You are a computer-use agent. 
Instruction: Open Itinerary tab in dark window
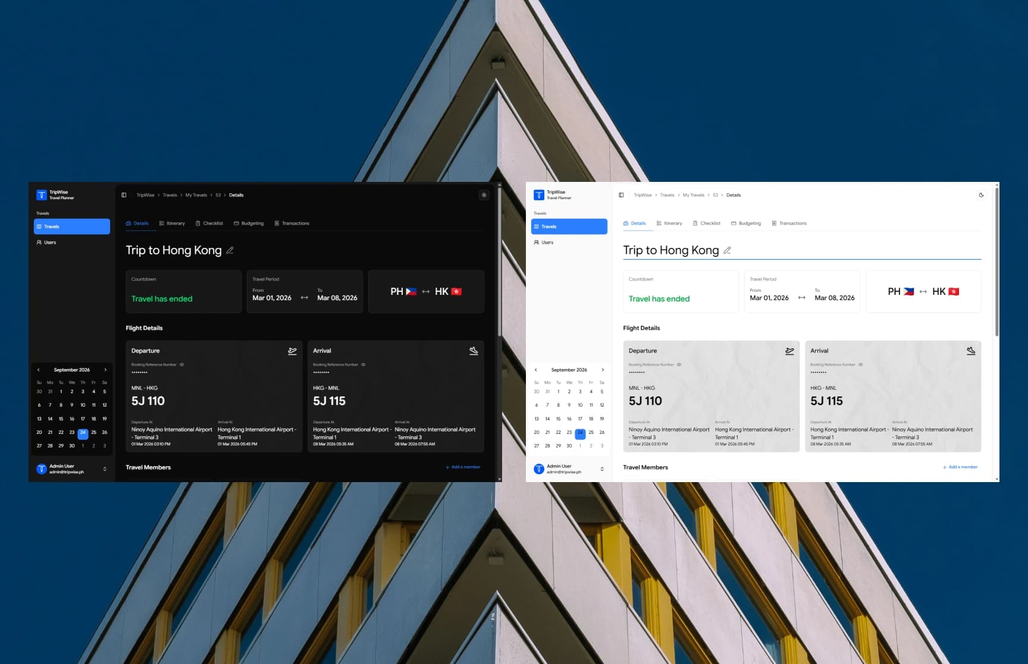coord(172,224)
